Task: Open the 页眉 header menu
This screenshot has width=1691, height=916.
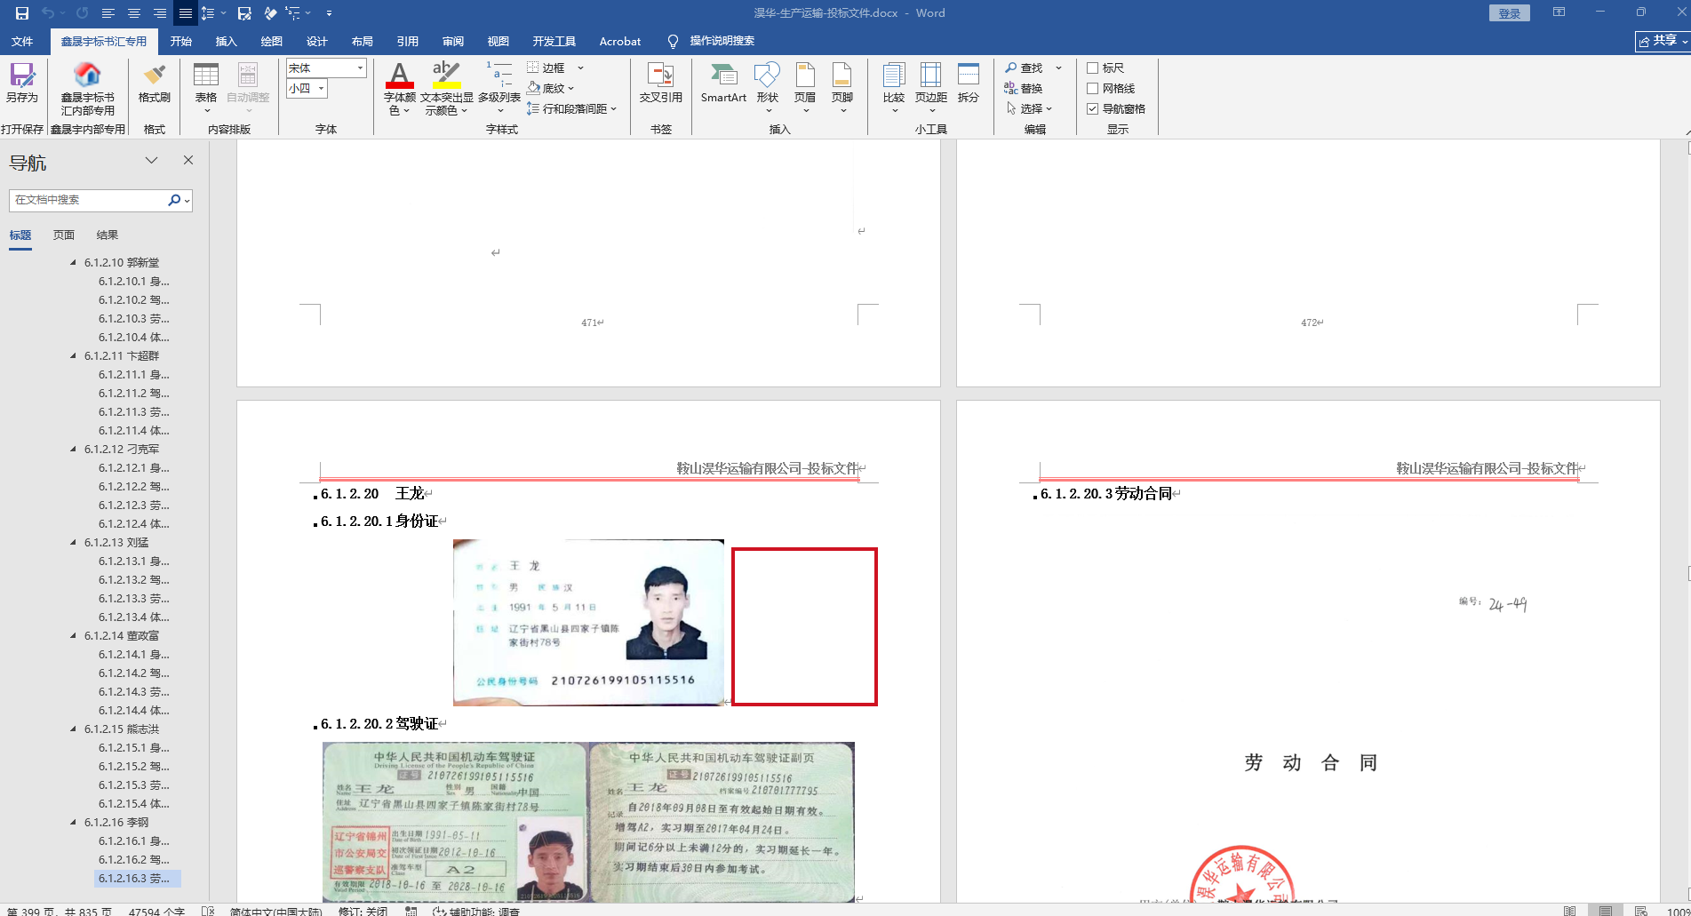Action: 805,88
